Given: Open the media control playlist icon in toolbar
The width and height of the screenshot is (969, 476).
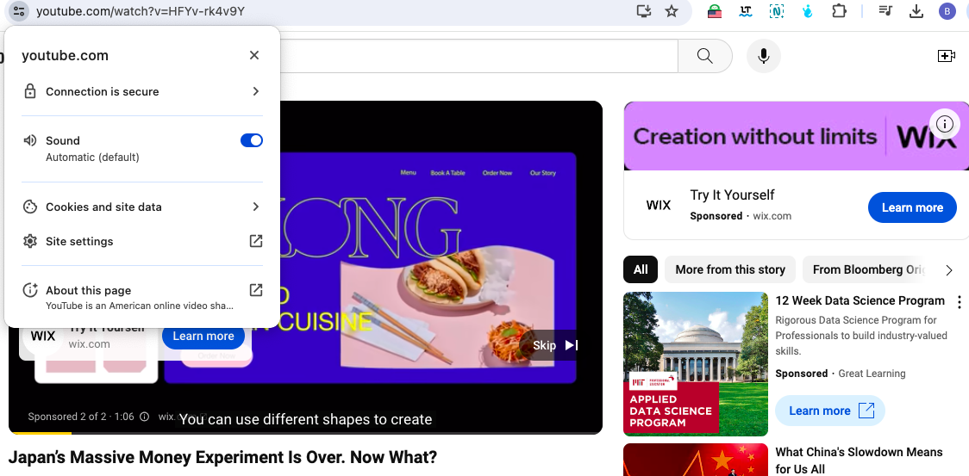Looking at the screenshot, I should [885, 11].
